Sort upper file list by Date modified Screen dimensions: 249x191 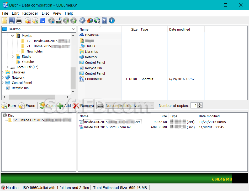pos(186,30)
